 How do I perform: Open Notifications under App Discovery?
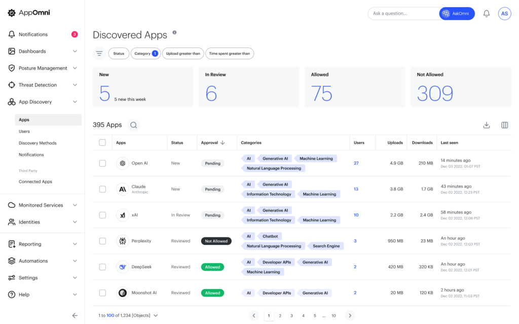point(31,155)
